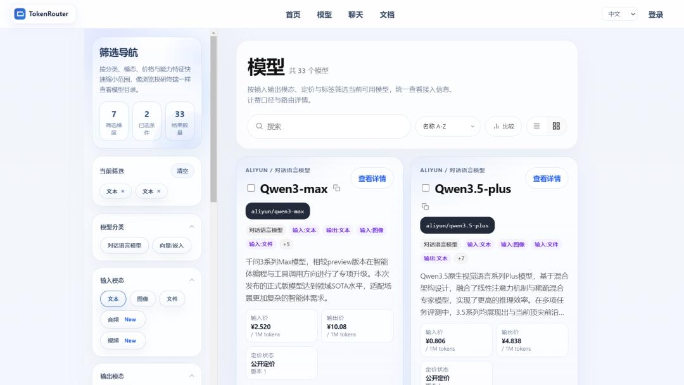Click the ¥4.838 output price value

tap(511, 341)
